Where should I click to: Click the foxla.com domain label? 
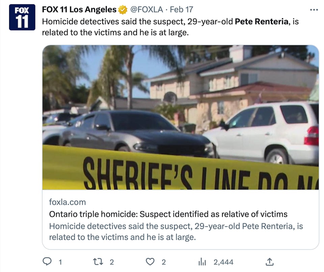(67, 202)
